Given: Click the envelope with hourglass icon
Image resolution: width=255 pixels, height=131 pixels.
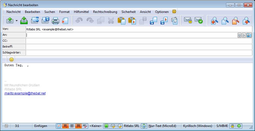Looking at the screenshot, I should pyautogui.click(x=35, y=21).
